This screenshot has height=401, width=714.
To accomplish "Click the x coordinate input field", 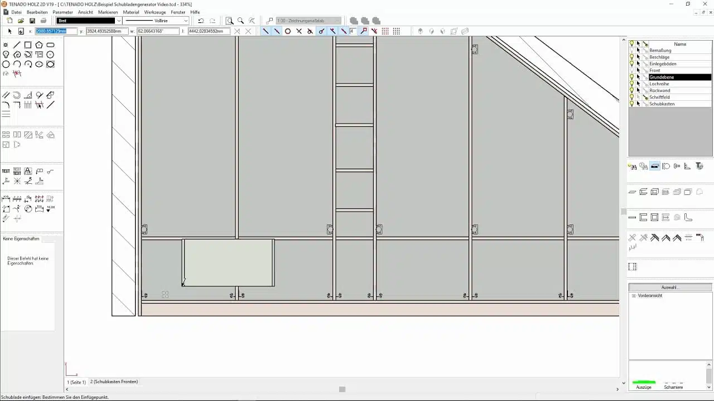I will (x=56, y=31).
